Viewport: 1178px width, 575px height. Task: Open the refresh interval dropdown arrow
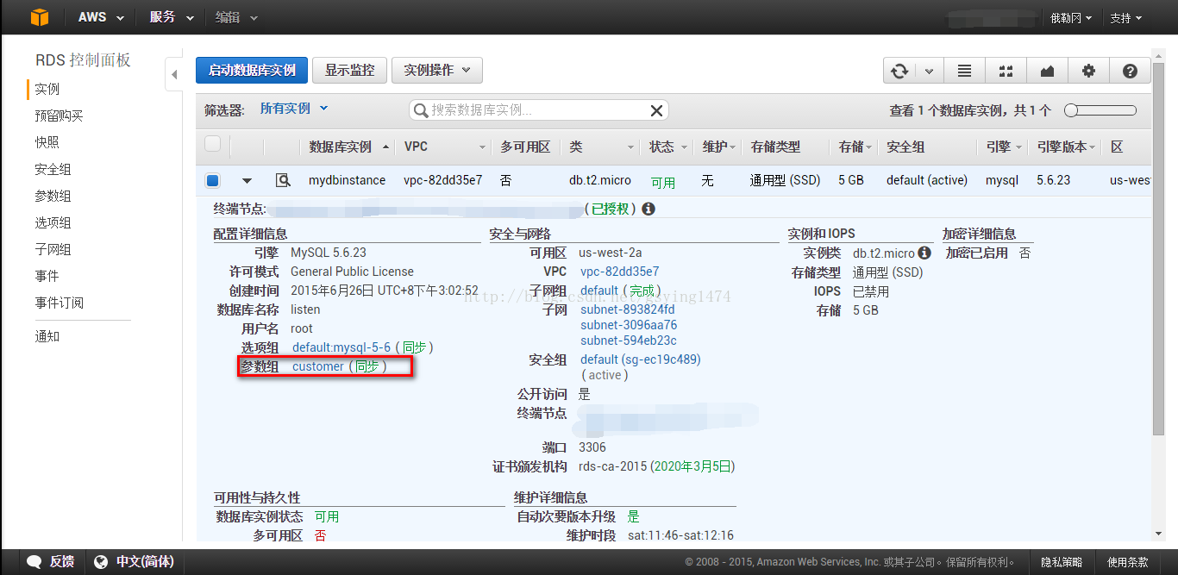[929, 71]
